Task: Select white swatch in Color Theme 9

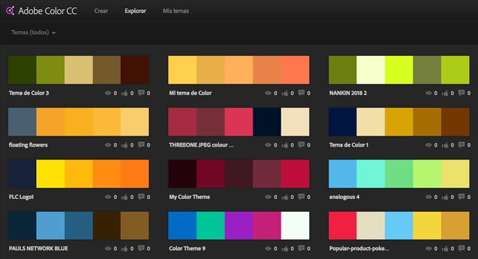Action: pos(295,226)
